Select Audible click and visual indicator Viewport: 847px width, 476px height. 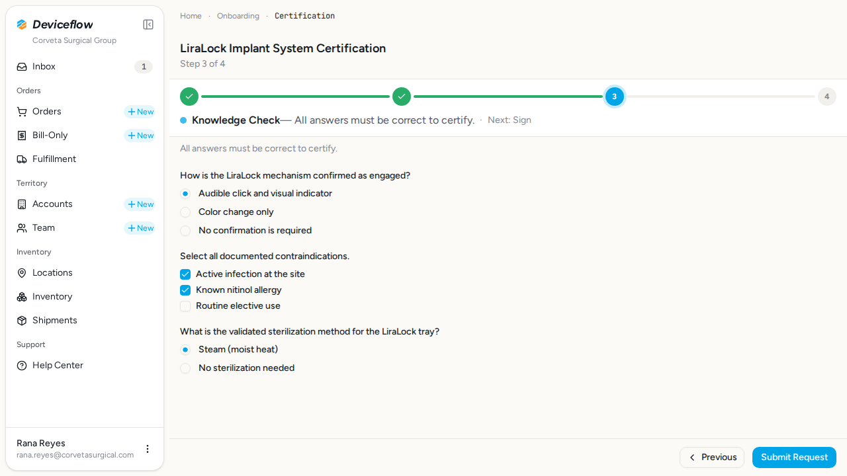point(185,194)
